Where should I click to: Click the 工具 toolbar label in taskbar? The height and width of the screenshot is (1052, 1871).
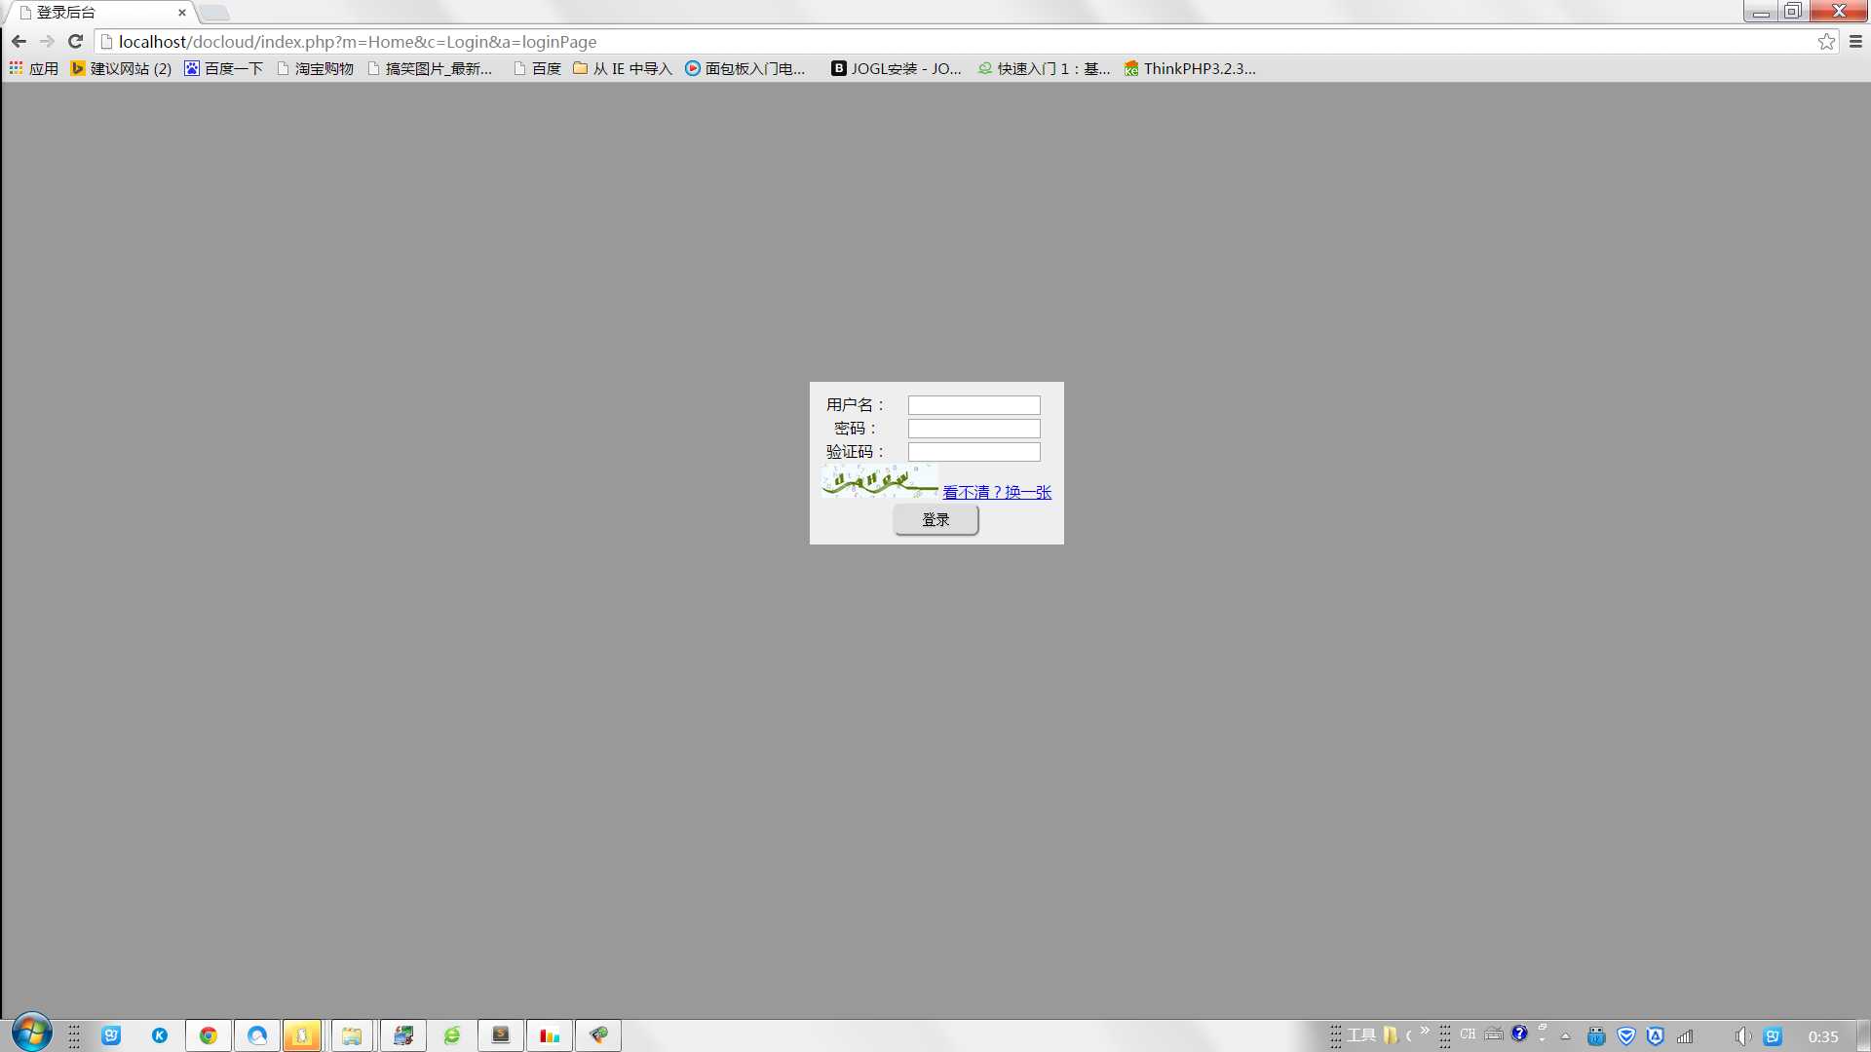(1361, 1035)
